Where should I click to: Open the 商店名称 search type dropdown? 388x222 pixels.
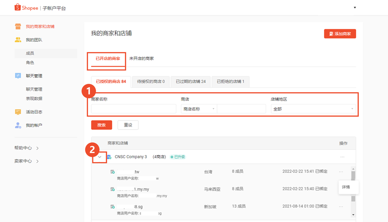[x=199, y=109]
